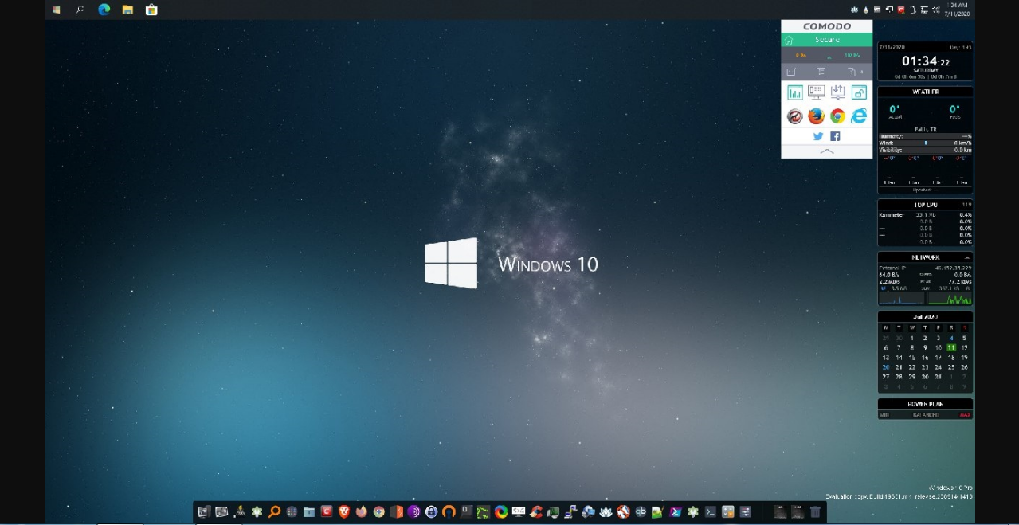Viewport: 1019px width, 525px height.
Task: Open the orange magnifier search dock icon
Action: coord(273,511)
